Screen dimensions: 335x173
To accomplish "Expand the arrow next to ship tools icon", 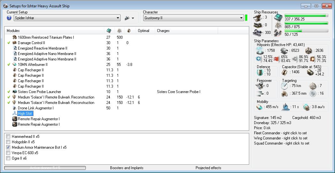I will click(133, 18).
